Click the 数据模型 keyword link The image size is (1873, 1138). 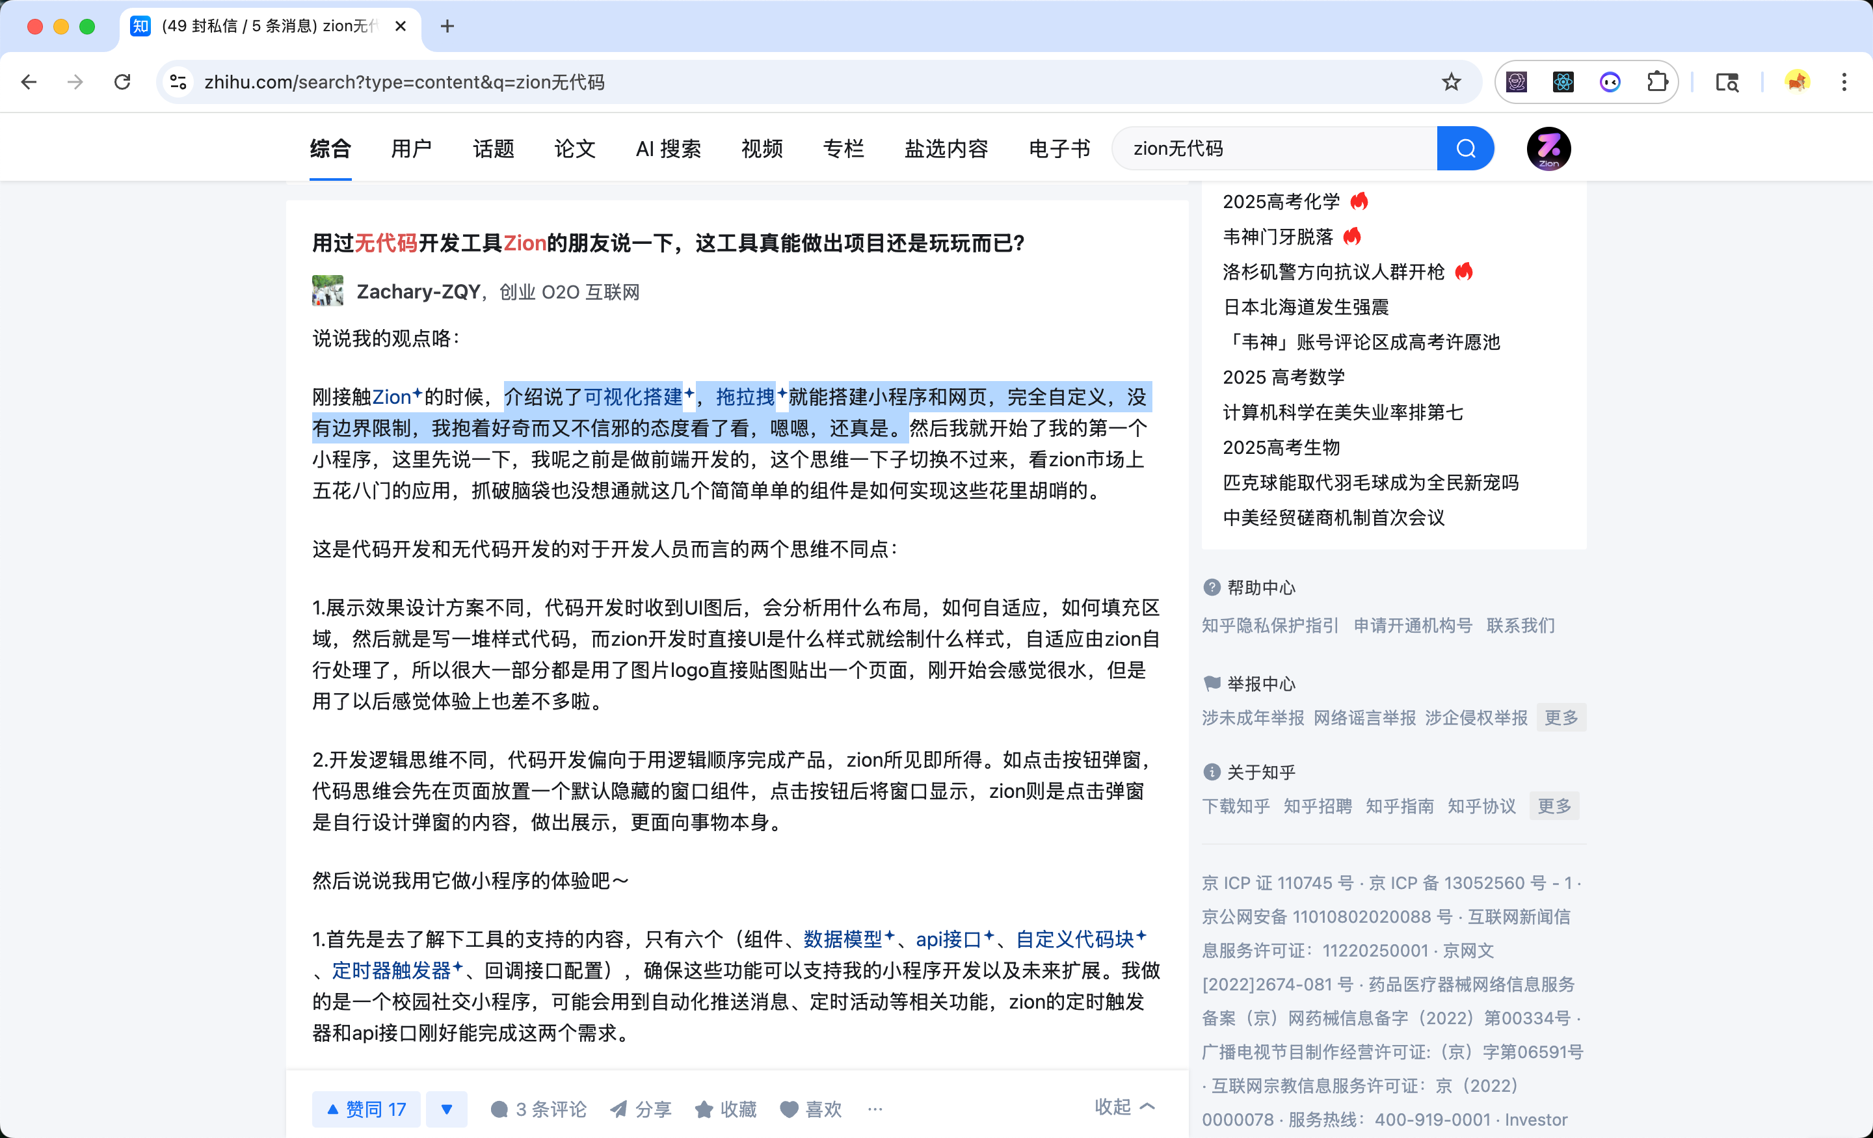[843, 939]
